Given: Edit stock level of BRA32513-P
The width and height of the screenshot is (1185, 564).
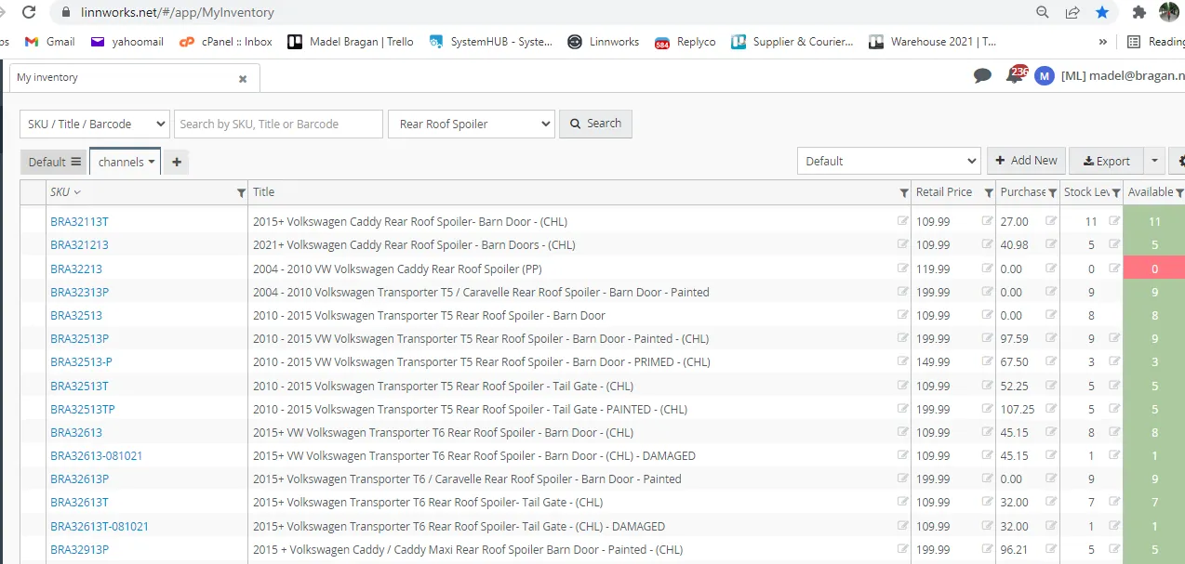Looking at the screenshot, I should [x=1114, y=361].
